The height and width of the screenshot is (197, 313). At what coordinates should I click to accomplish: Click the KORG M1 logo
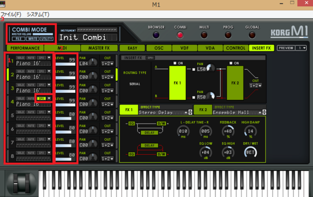pyautogui.click(x=289, y=31)
